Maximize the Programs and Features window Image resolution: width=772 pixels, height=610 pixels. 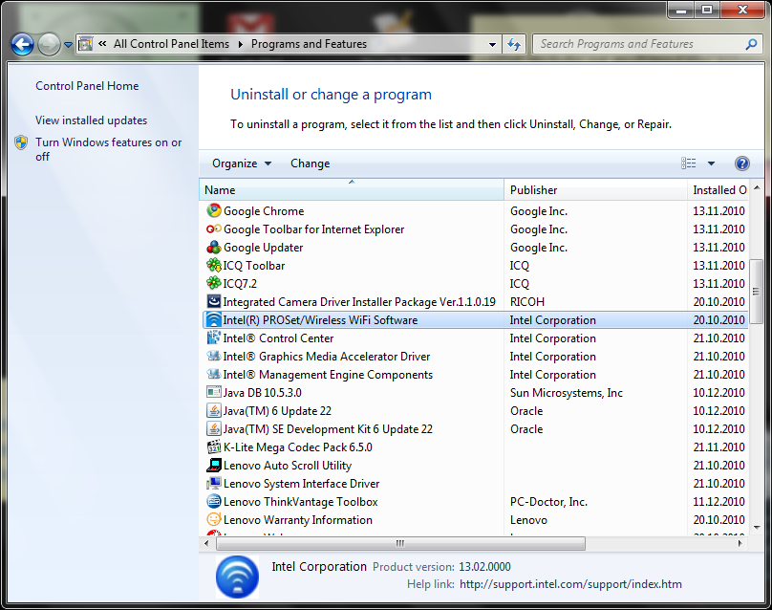click(707, 10)
